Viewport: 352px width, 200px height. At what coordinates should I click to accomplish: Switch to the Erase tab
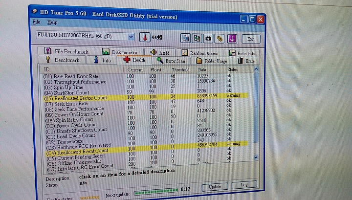[245, 61]
